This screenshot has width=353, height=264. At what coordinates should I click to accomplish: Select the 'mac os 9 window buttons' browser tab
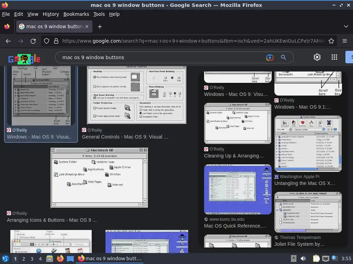(x=54, y=26)
